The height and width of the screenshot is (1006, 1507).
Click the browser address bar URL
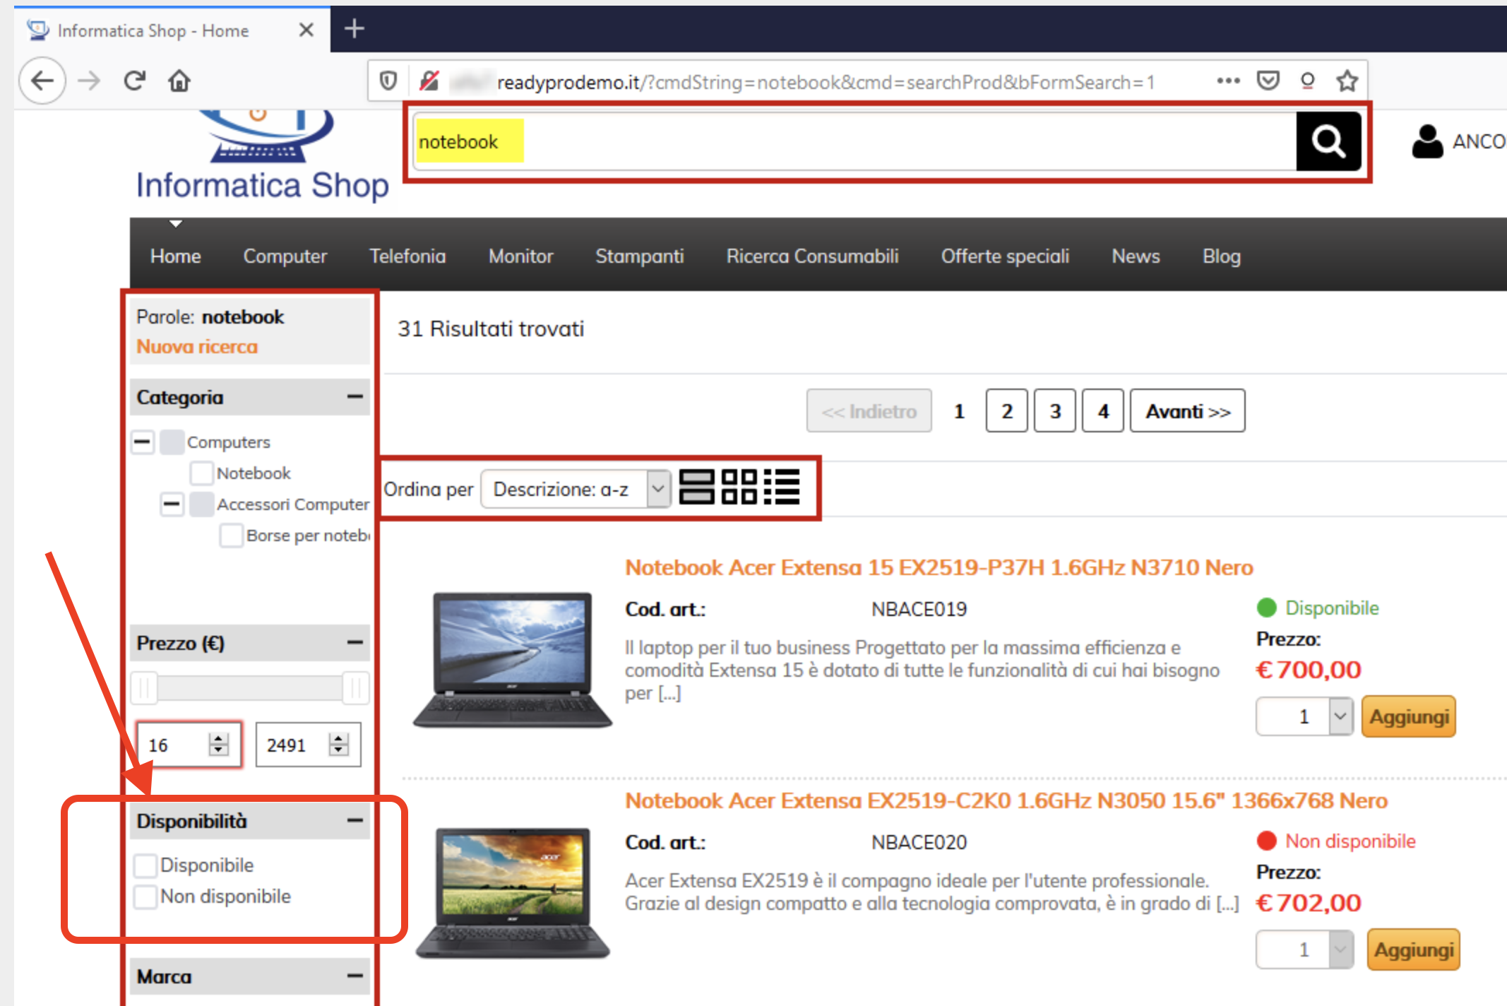(826, 82)
